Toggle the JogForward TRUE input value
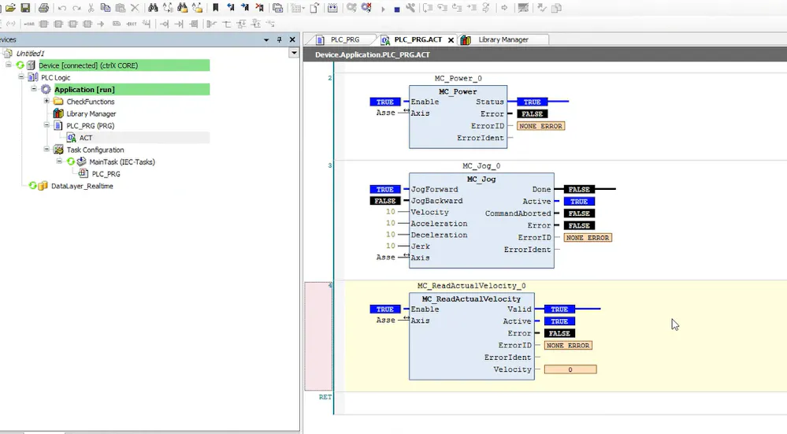This screenshot has width=787, height=434. click(x=384, y=190)
